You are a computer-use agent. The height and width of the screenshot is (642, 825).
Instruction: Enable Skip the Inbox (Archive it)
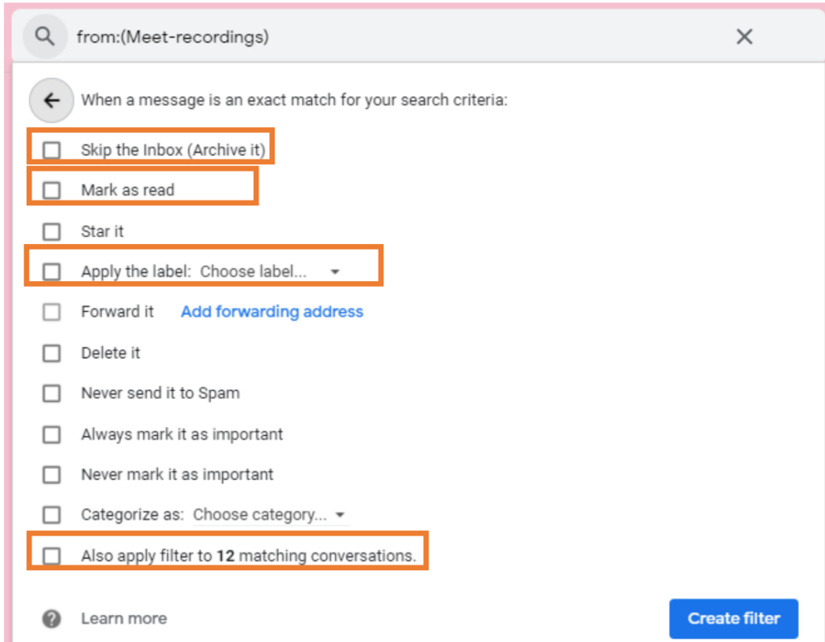click(52, 149)
